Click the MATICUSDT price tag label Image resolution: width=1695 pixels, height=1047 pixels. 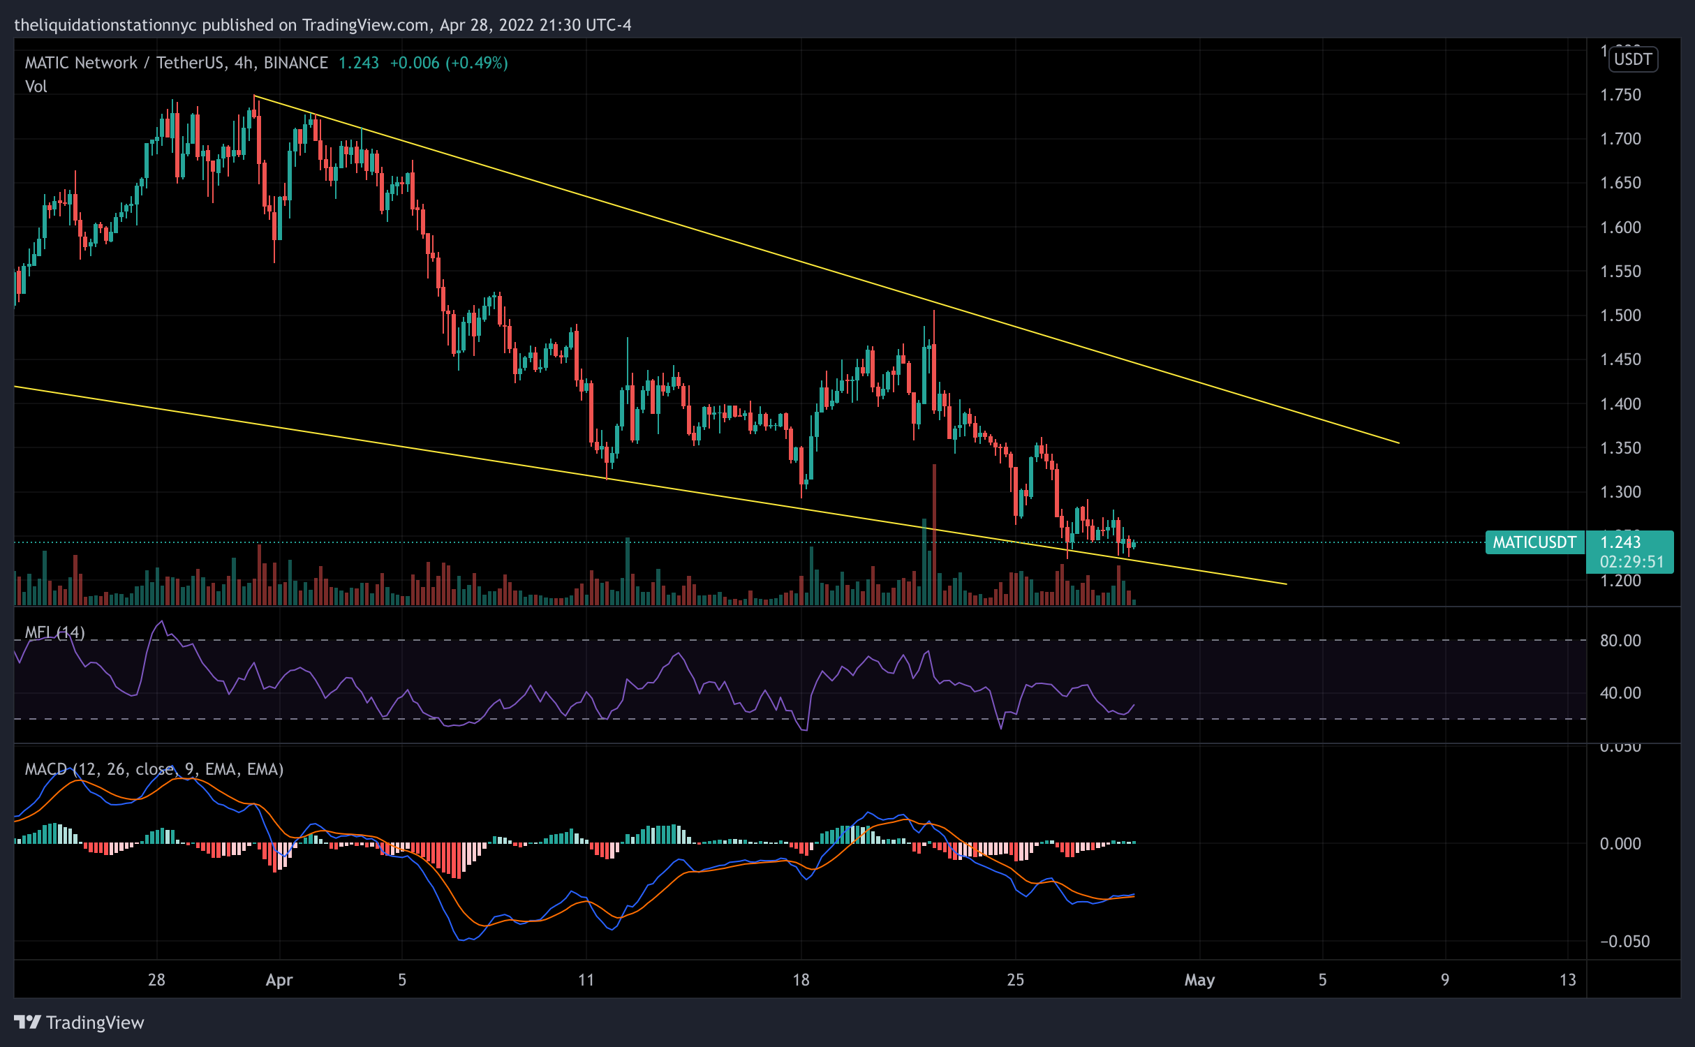point(1534,542)
